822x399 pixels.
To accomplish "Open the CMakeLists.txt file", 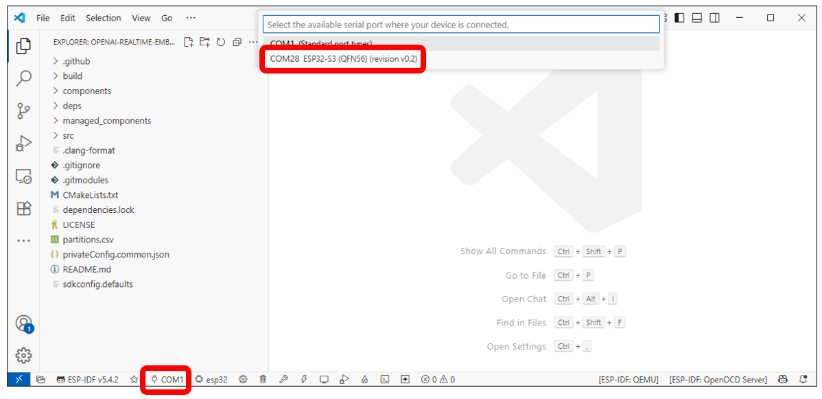I will [x=154, y=195].
